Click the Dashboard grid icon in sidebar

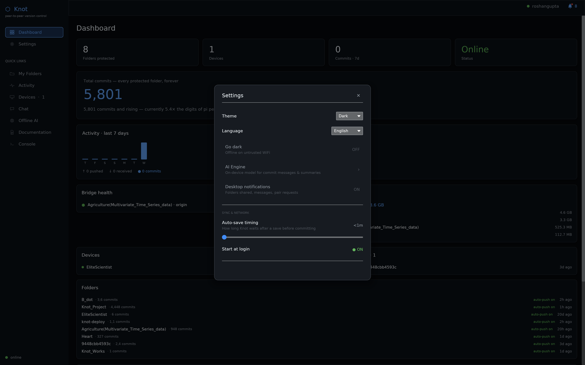(12, 32)
